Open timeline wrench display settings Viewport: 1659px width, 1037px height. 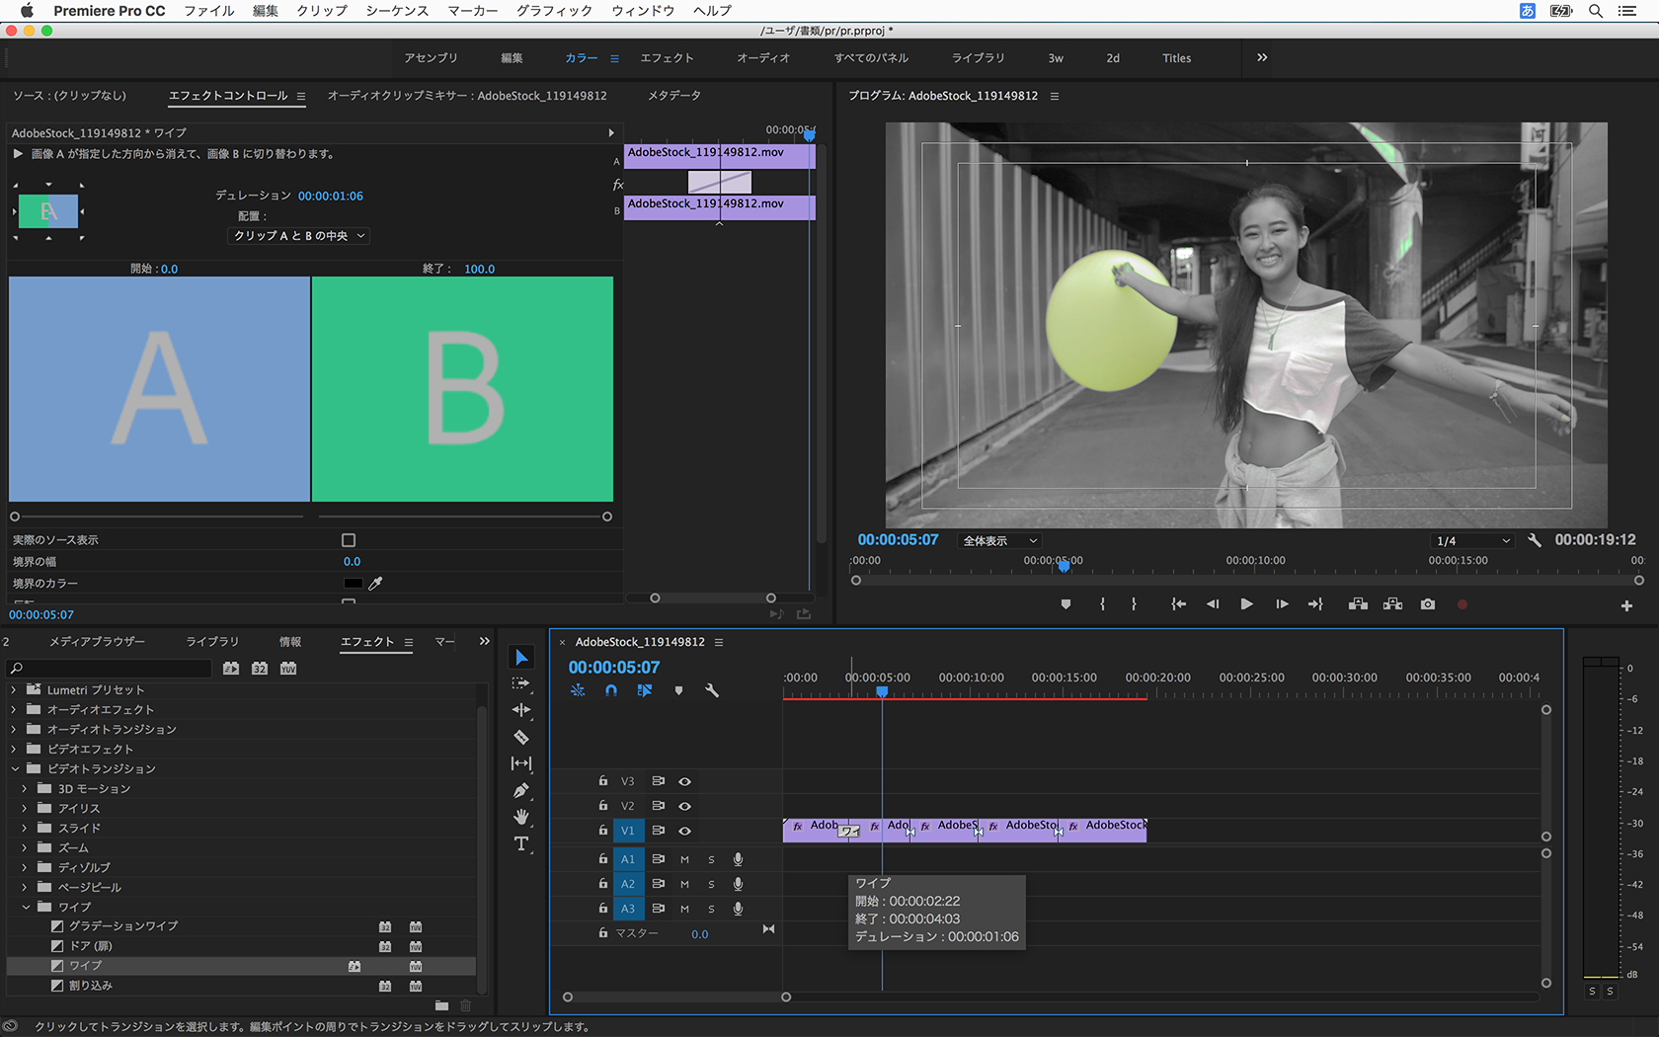tap(712, 690)
